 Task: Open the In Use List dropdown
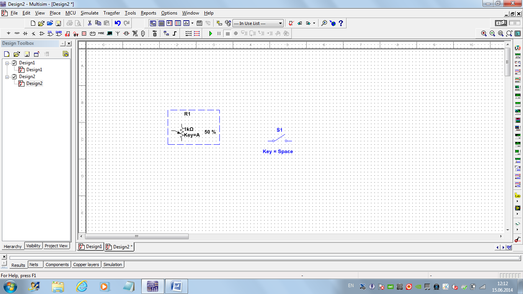[280, 23]
